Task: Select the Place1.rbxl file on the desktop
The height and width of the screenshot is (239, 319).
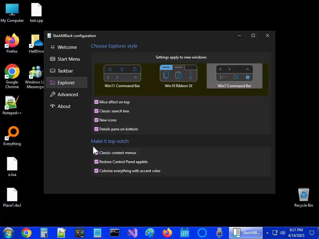Action: coord(12,197)
